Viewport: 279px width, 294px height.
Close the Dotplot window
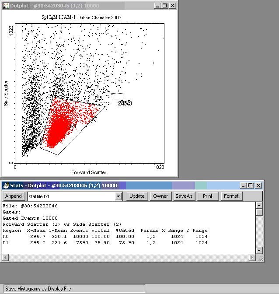click(172, 6)
